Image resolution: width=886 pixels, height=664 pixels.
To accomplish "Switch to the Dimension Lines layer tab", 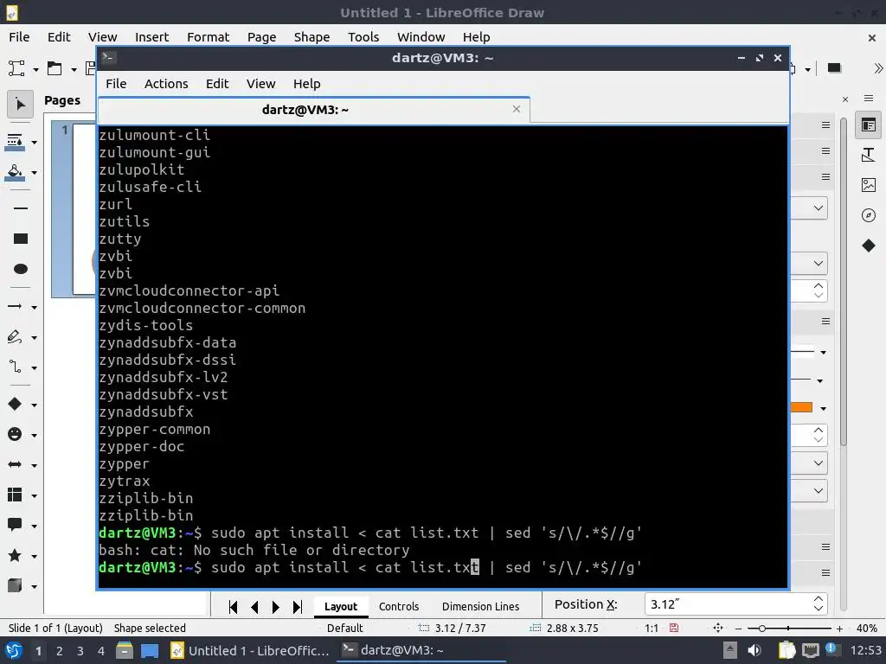I will [x=480, y=606].
